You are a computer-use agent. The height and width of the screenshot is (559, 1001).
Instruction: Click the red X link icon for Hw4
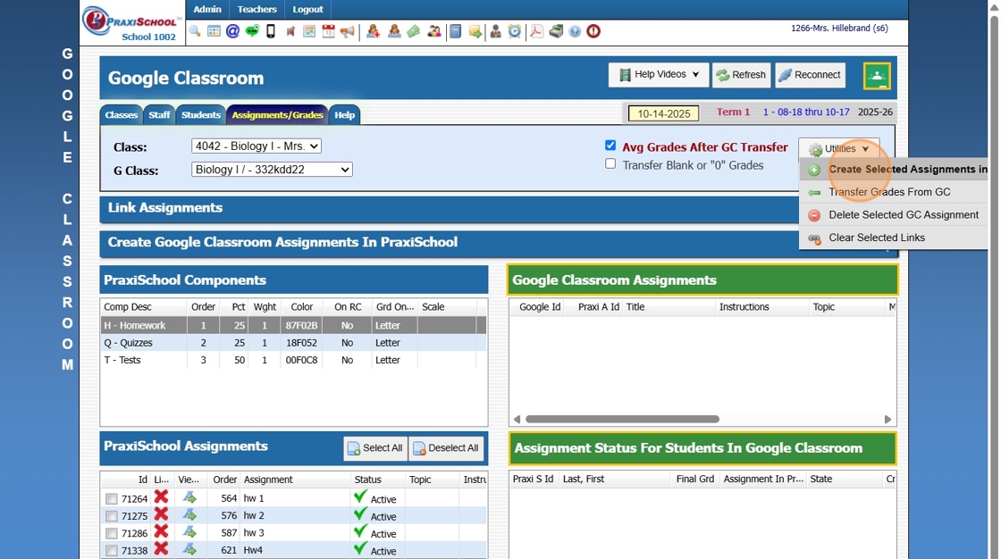tap(161, 549)
